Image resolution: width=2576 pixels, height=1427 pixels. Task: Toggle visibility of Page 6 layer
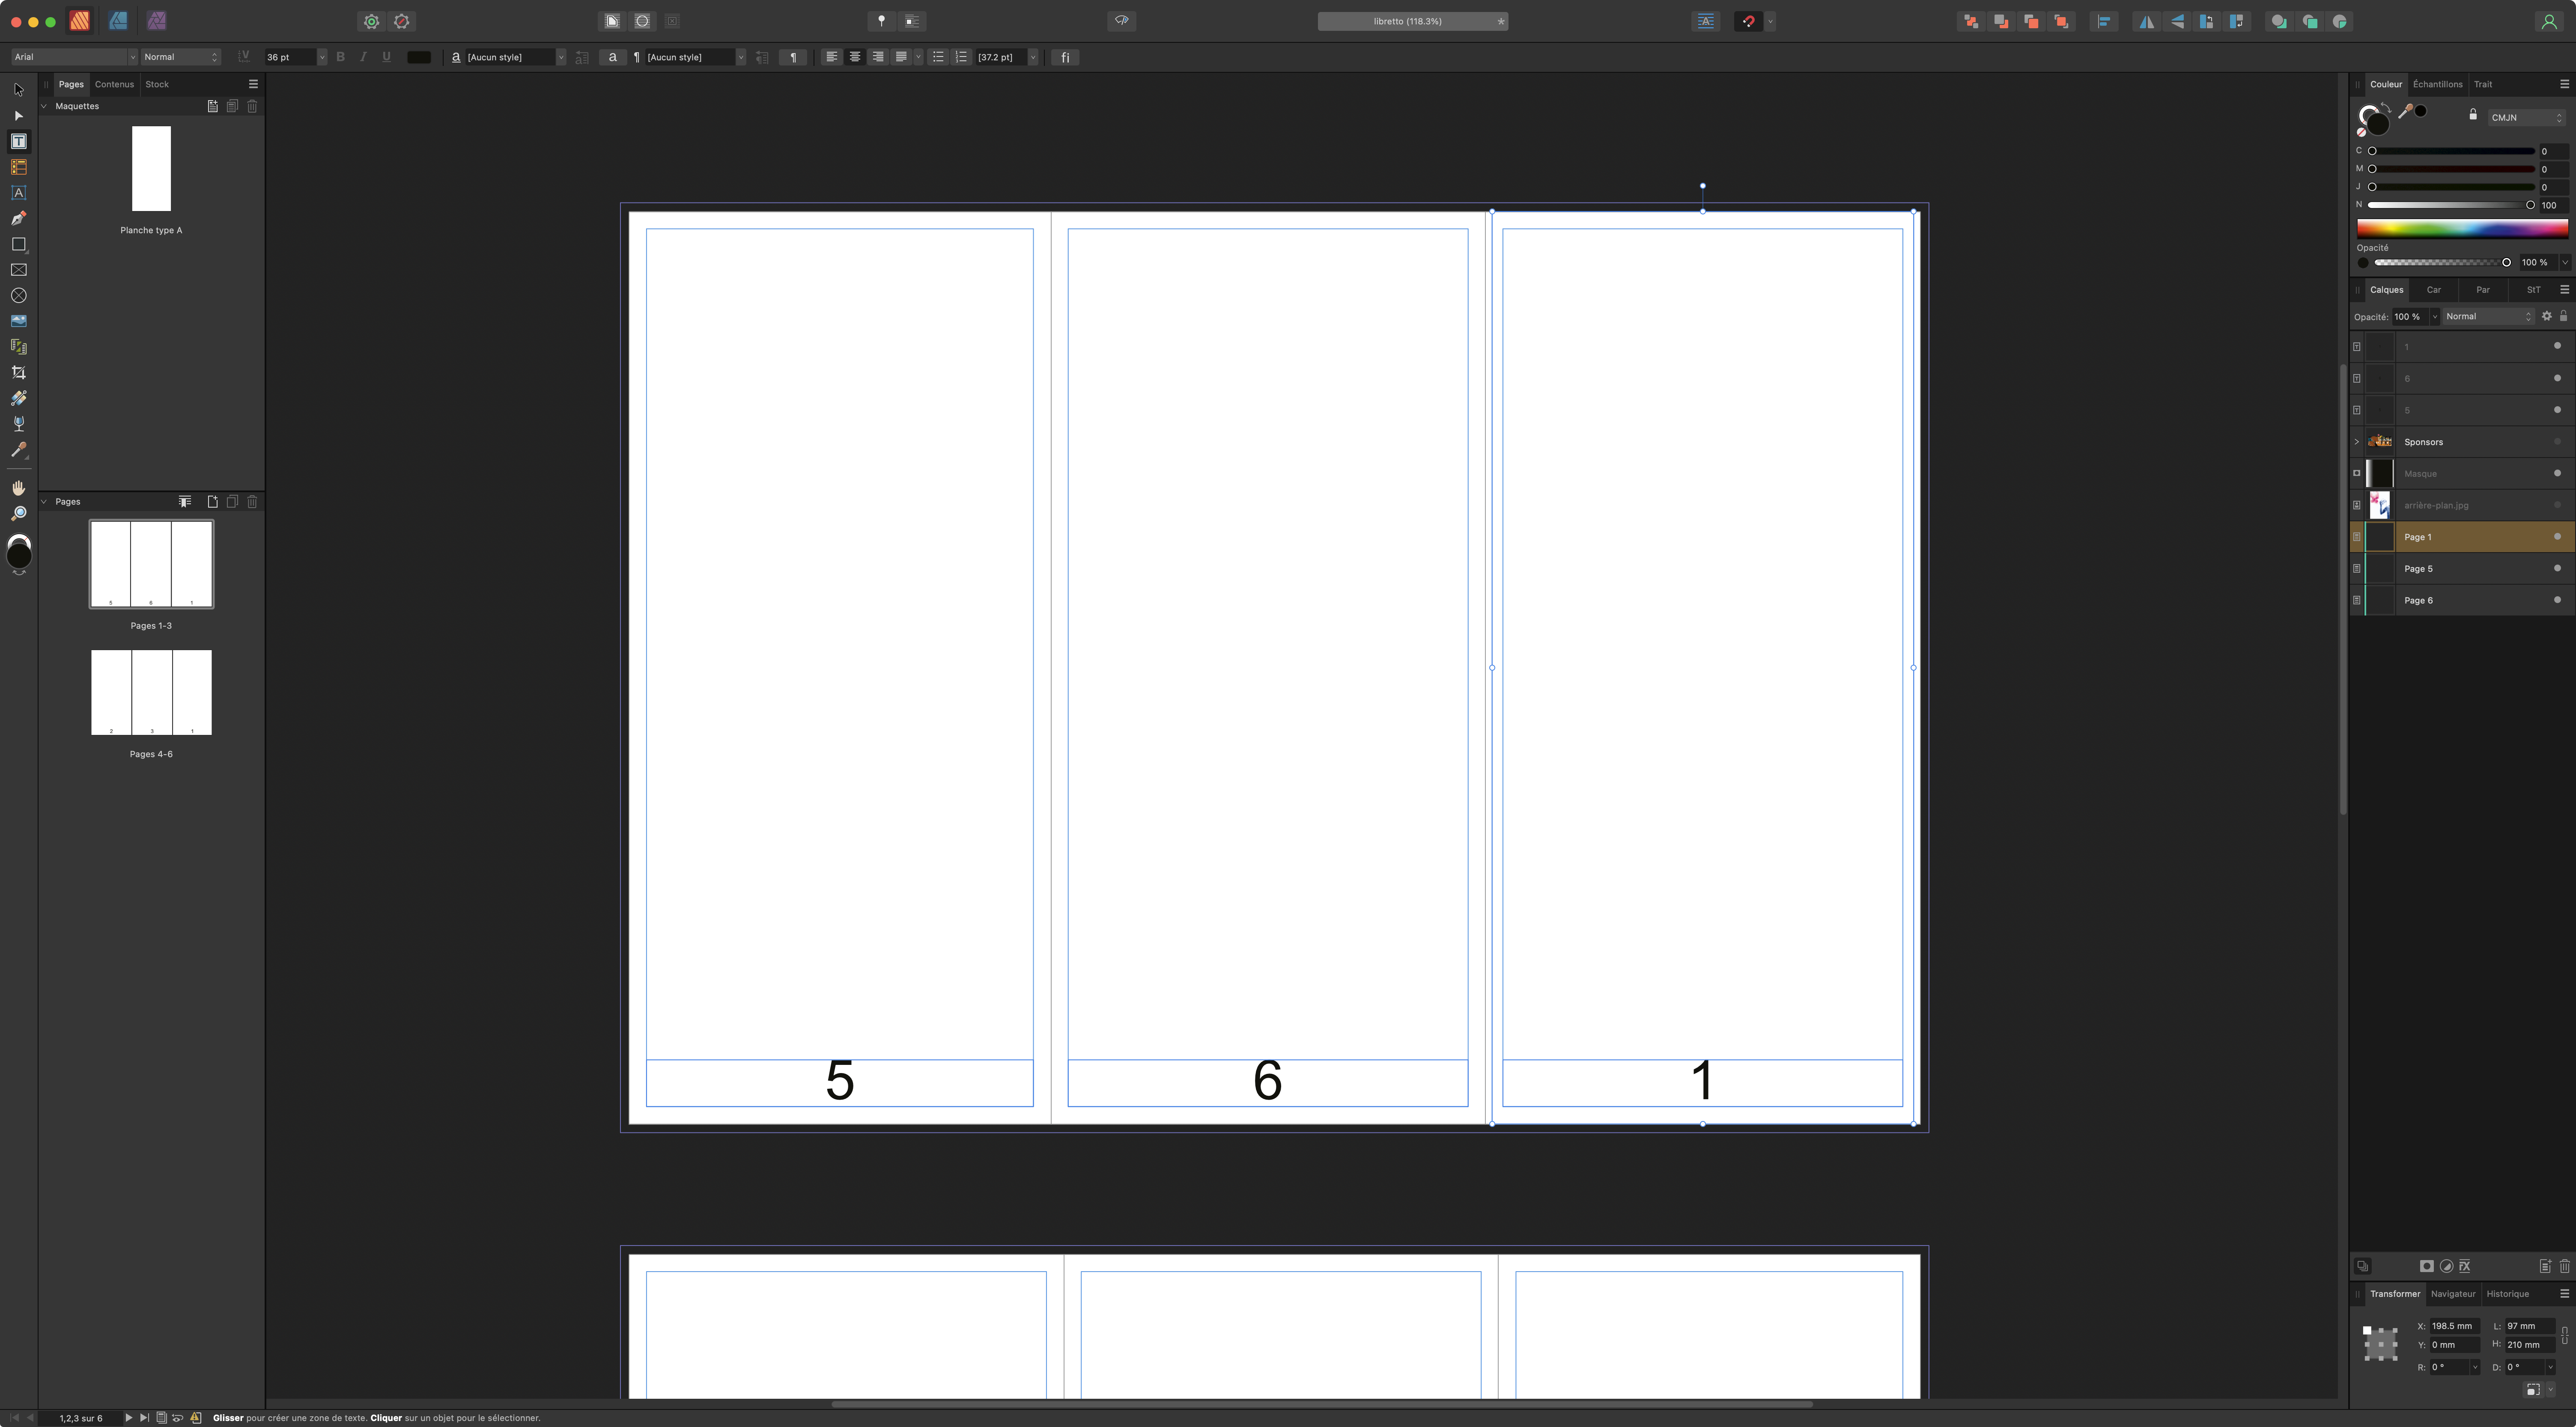pyautogui.click(x=2558, y=601)
